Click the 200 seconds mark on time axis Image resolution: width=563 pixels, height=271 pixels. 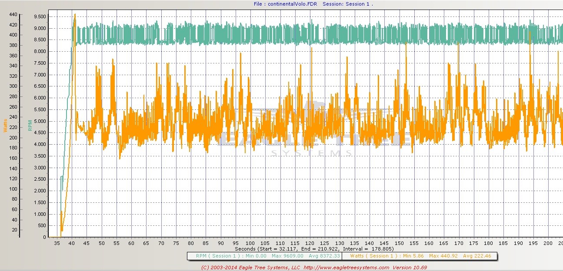(548, 243)
